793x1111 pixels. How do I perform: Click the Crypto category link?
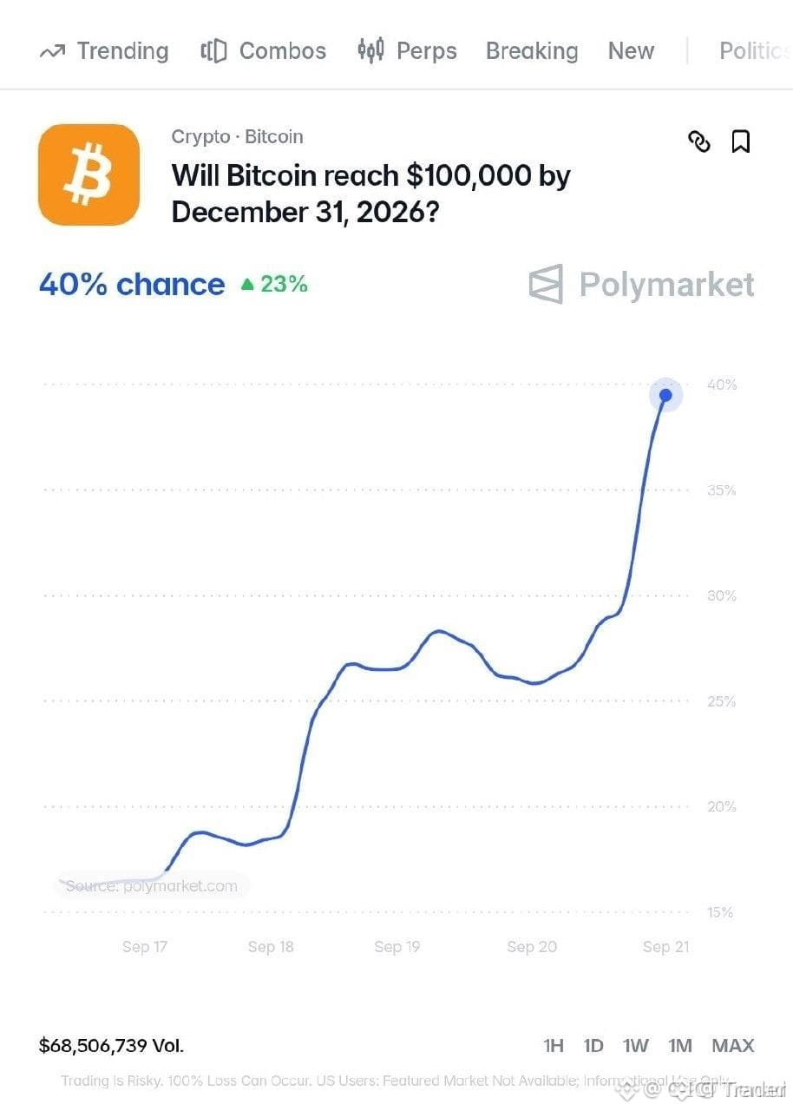tap(200, 136)
